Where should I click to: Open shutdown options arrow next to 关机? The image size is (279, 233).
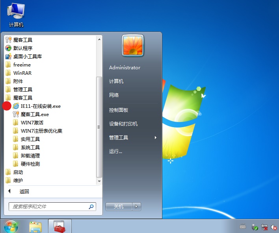point(136,207)
